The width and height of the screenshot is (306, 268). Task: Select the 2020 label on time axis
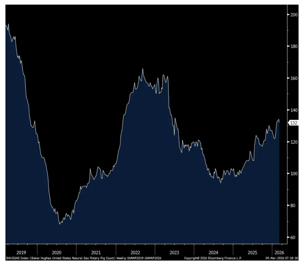(56, 252)
